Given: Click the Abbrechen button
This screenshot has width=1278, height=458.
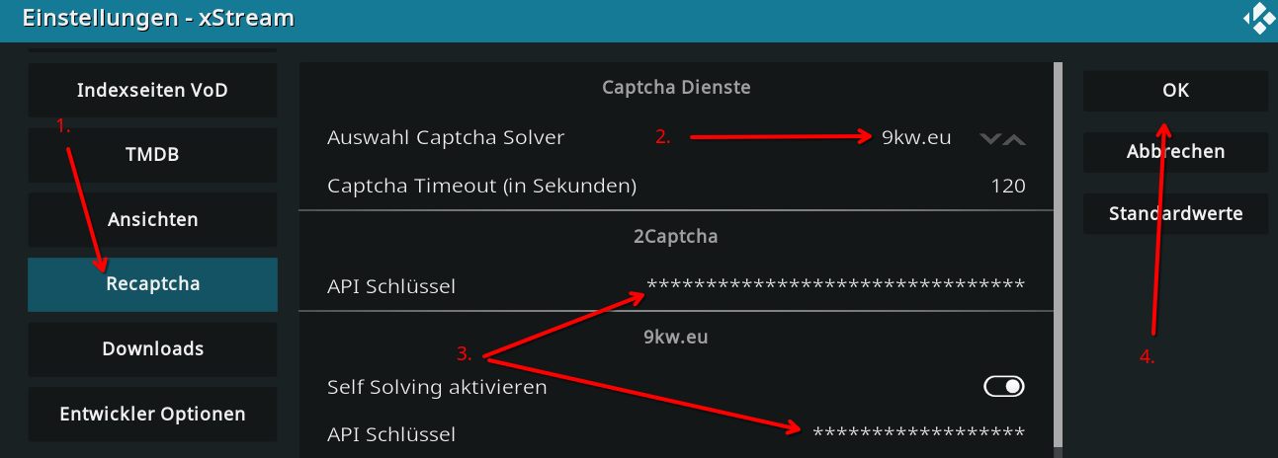Looking at the screenshot, I should [1175, 152].
